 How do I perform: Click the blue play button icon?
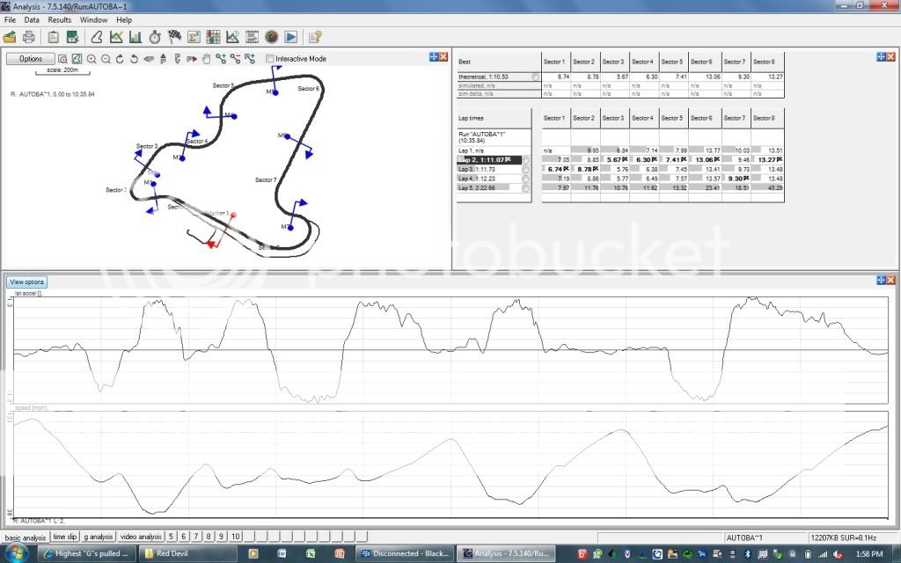[290, 37]
